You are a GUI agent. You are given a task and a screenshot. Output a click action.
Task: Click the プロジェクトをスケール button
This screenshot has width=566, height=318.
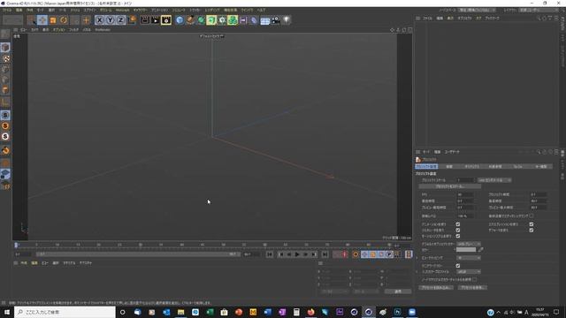pos(450,186)
